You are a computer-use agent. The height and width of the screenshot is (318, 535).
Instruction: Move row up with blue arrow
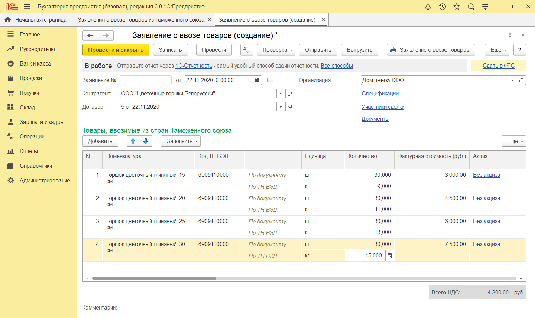click(x=133, y=141)
